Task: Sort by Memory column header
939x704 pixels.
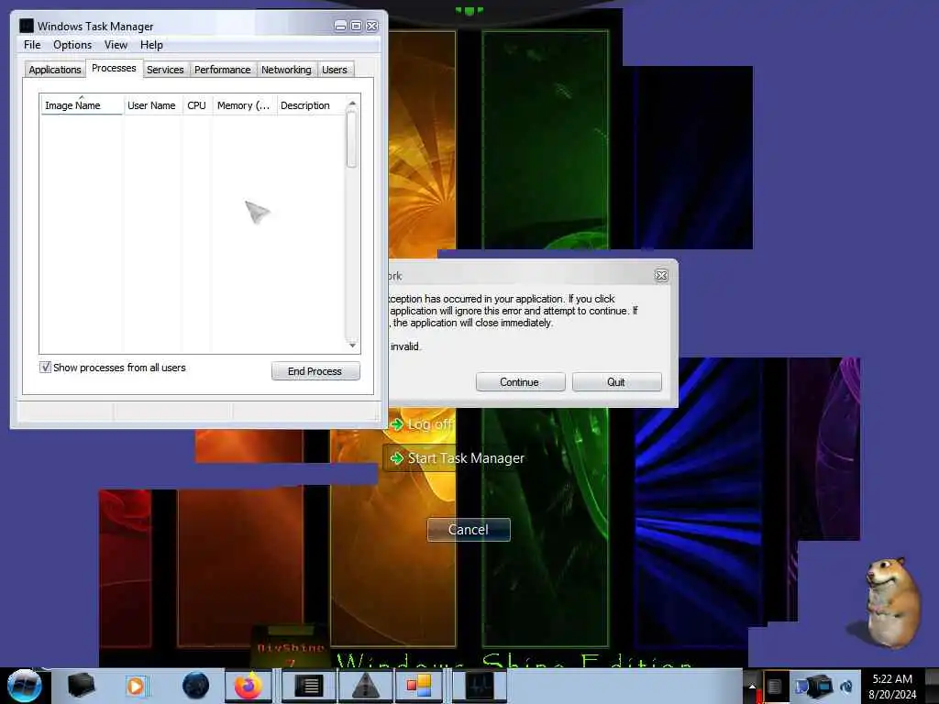Action: (x=244, y=105)
